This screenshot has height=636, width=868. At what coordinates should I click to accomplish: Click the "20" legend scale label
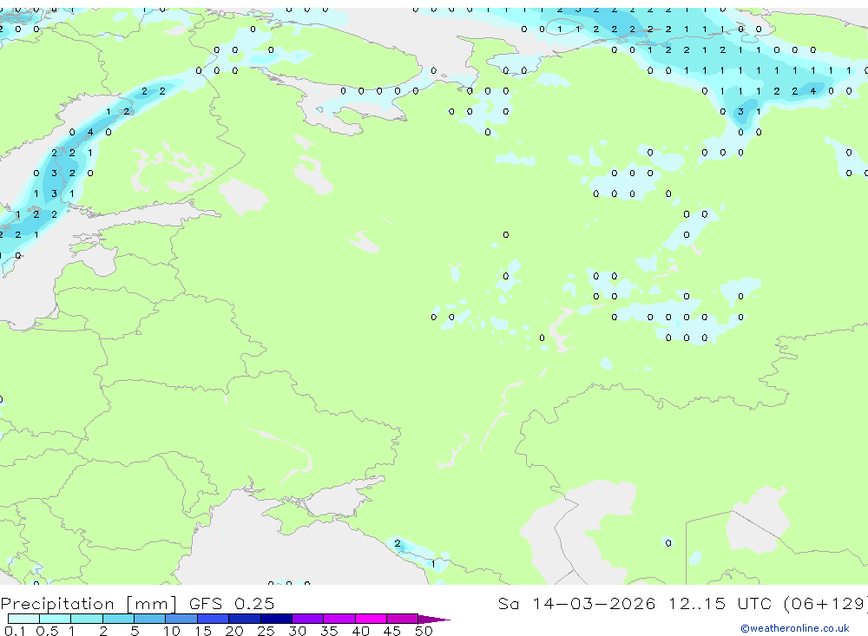pyautogui.click(x=234, y=631)
